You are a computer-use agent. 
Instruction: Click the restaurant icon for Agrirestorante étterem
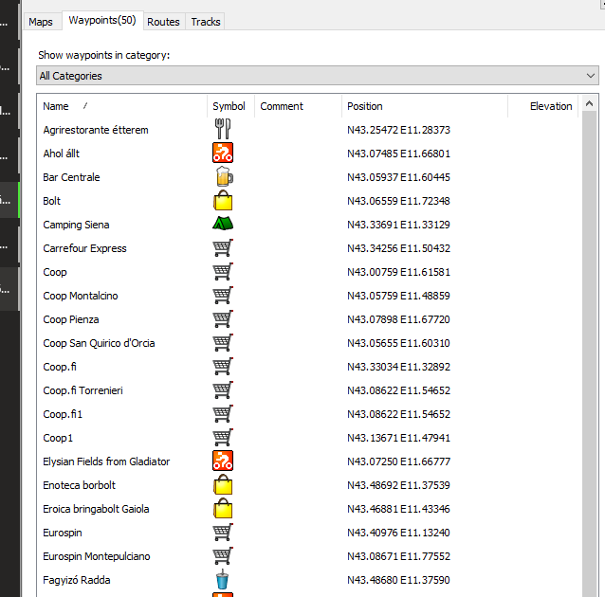(223, 129)
